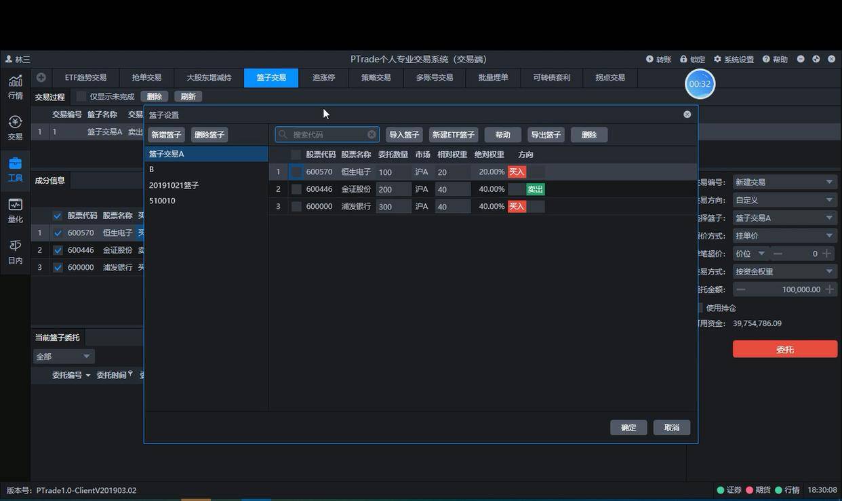
Task: Toggle direction 买入 for 恒生电子
Action: 517,172
